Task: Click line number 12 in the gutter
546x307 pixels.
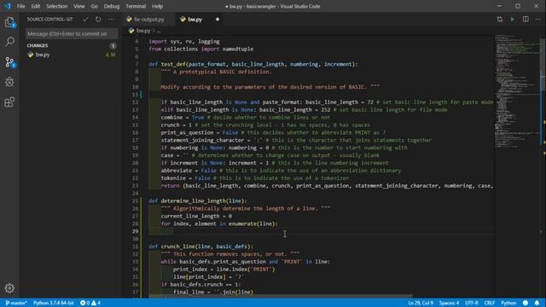Action: coord(135,102)
